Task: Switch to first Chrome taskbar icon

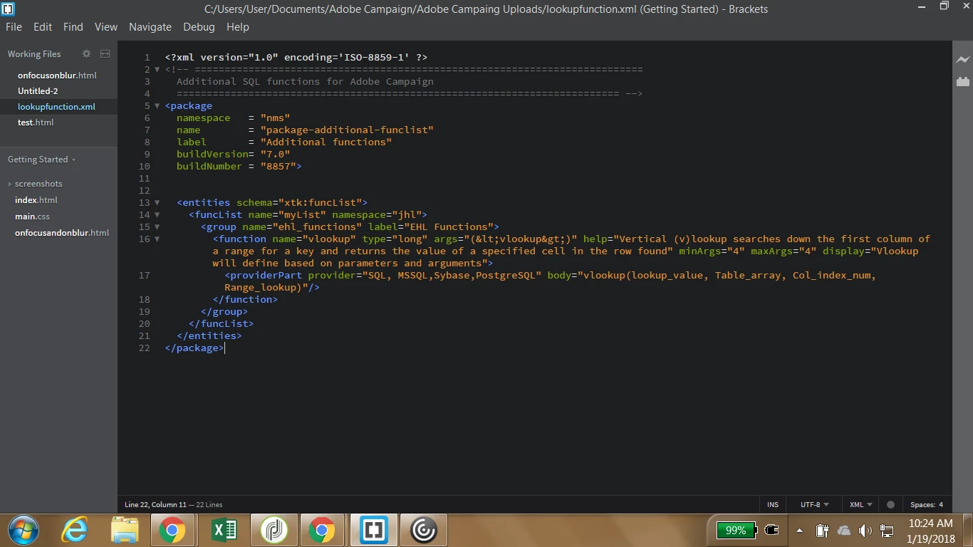Action: coord(172,531)
